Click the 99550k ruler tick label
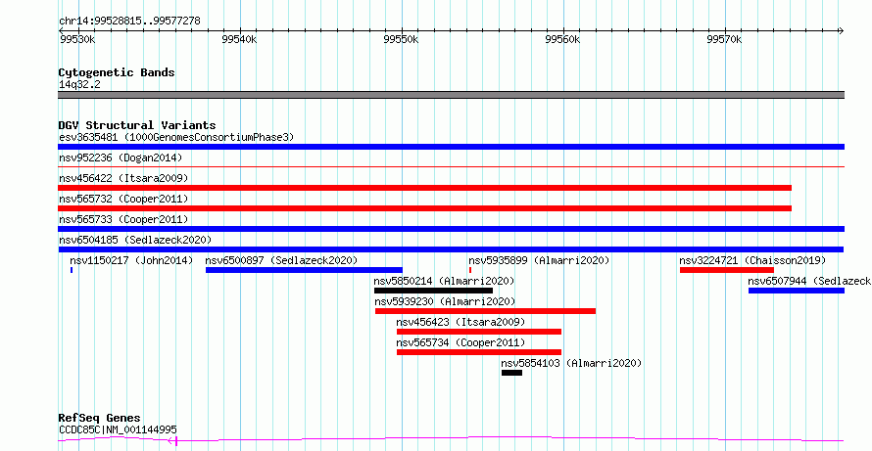The image size is (872, 451). [402, 39]
